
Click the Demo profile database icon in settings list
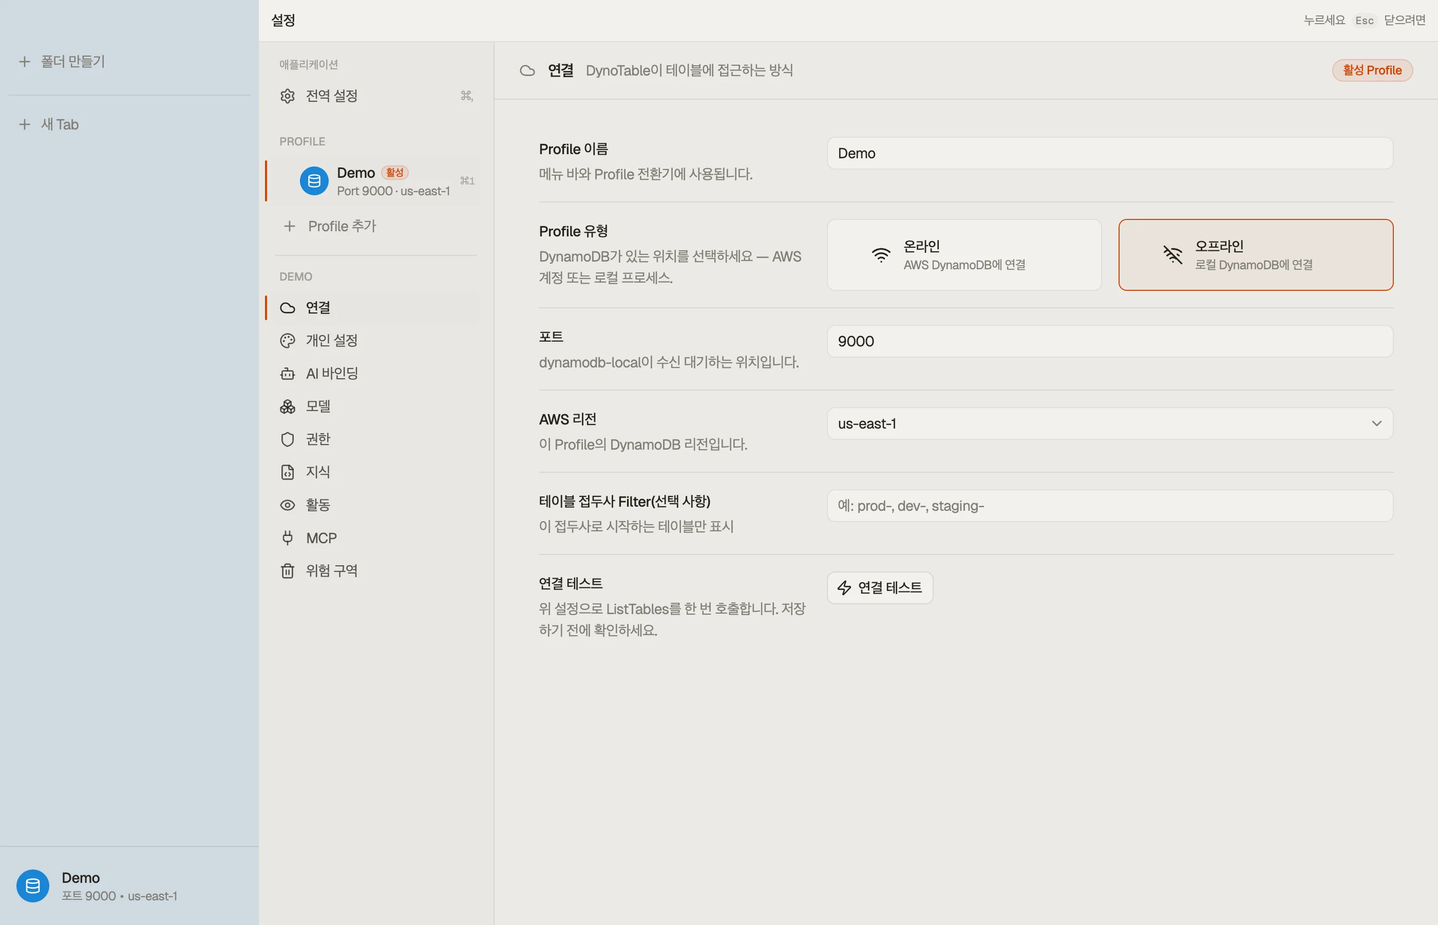coord(314,181)
